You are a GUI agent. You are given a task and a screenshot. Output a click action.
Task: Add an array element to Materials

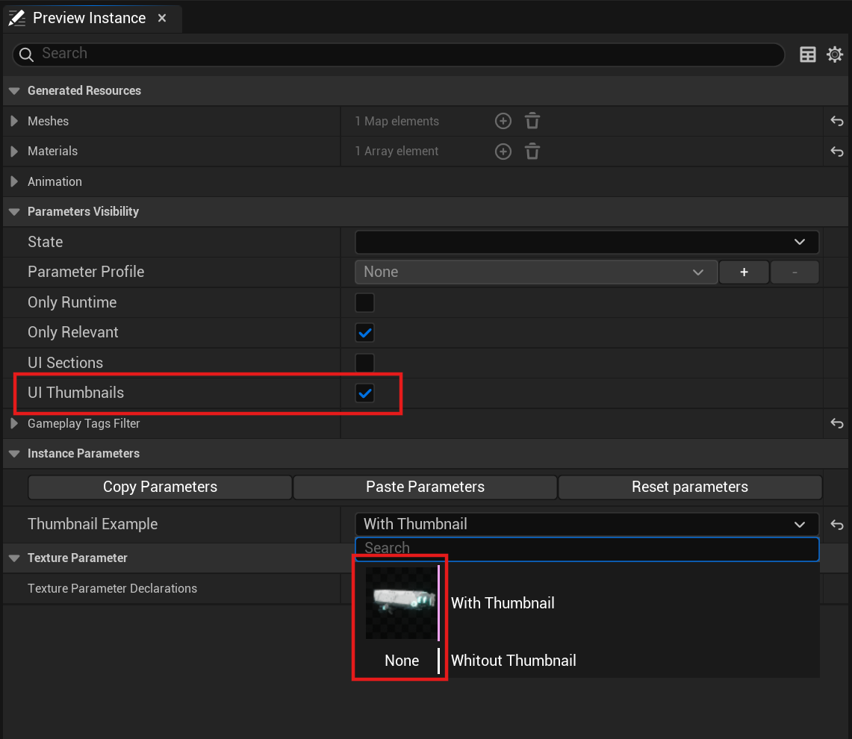[503, 151]
